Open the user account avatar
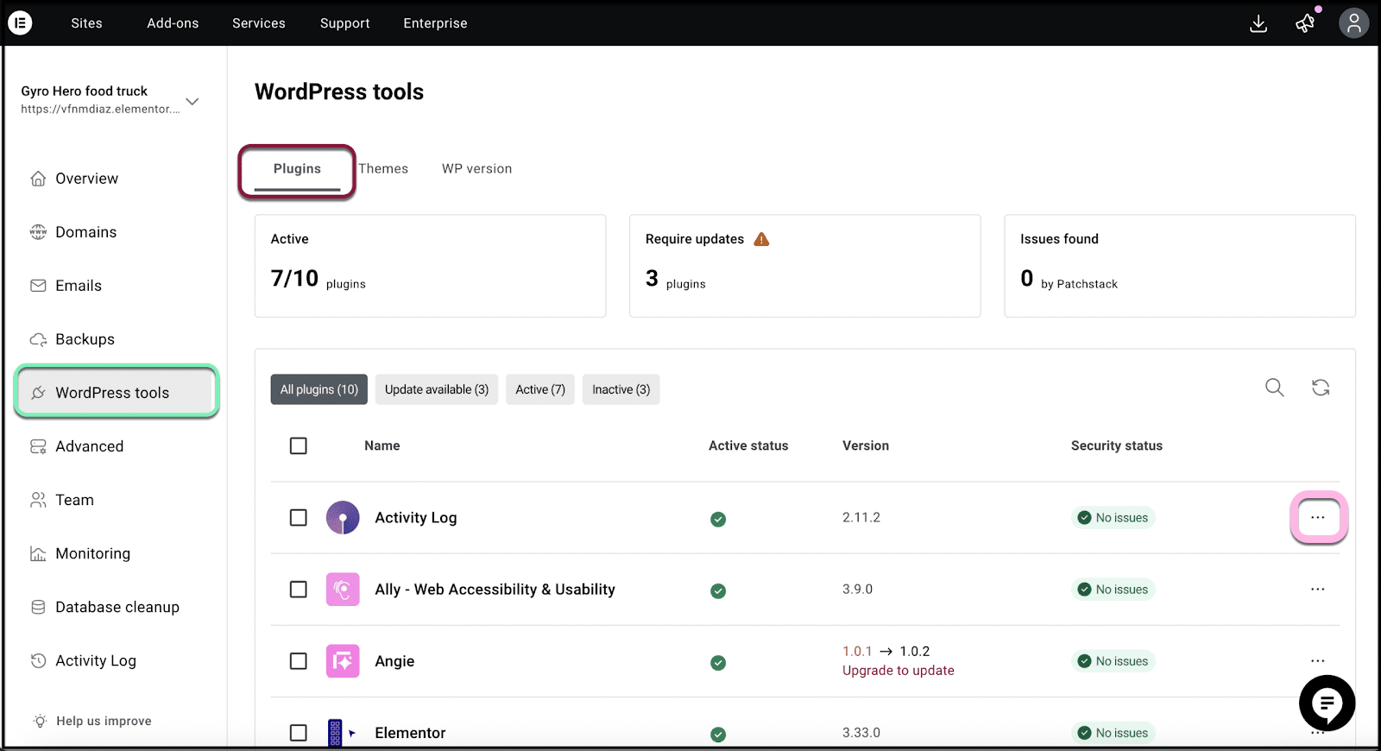The image size is (1381, 751). (x=1354, y=23)
